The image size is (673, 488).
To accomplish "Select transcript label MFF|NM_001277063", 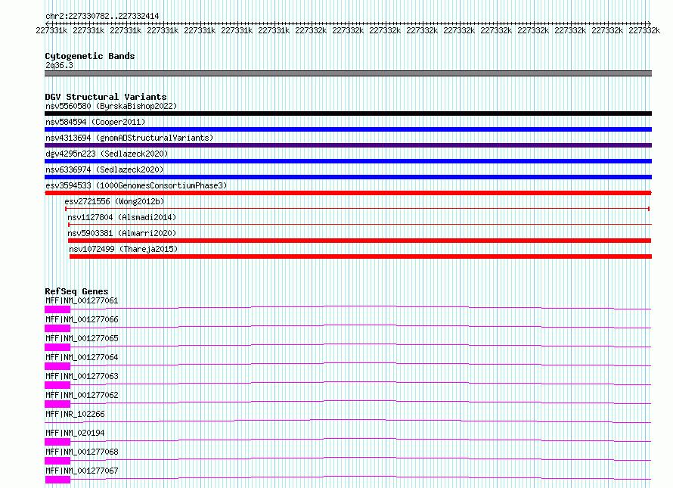I will (x=82, y=376).
